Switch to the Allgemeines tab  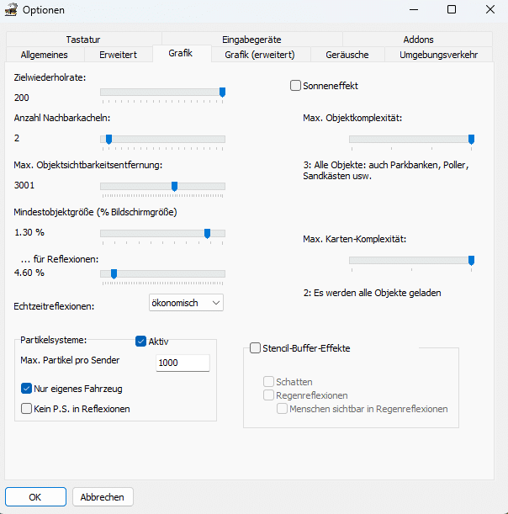(45, 55)
